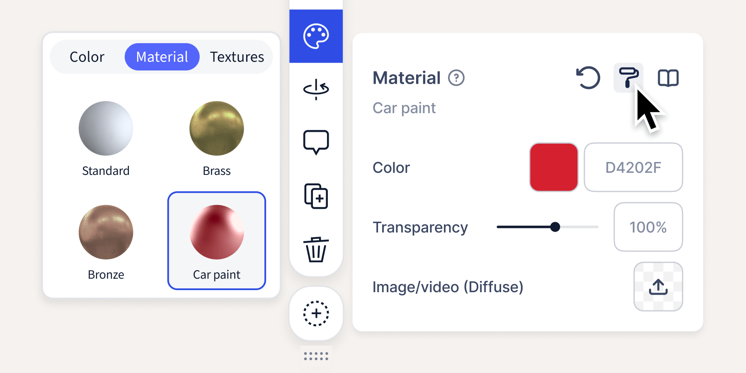Switch to the Color tab
This screenshot has height=373, width=746.
[x=87, y=57]
